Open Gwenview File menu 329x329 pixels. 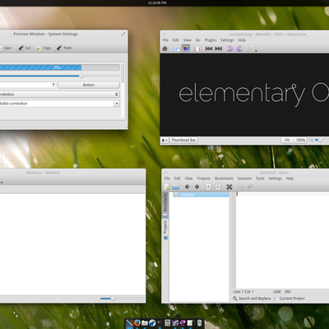(165, 40)
